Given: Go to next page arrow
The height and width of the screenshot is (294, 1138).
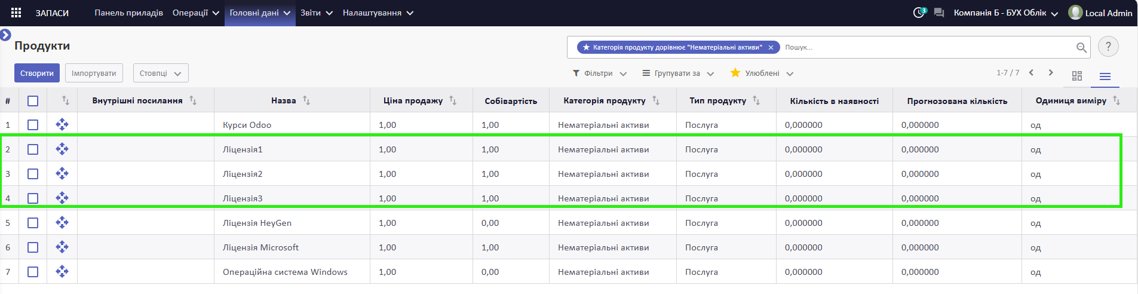Looking at the screenshot, I should (x=1051, y=73).
